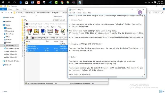Switch to Explorer Home ribbon tab
Viewport: 165px width, 93px height.
(x=10, y=9)
